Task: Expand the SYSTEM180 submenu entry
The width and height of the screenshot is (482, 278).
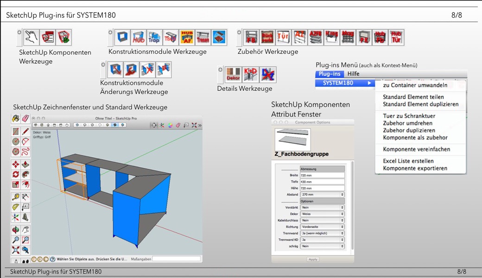Action: coord(345,83)
